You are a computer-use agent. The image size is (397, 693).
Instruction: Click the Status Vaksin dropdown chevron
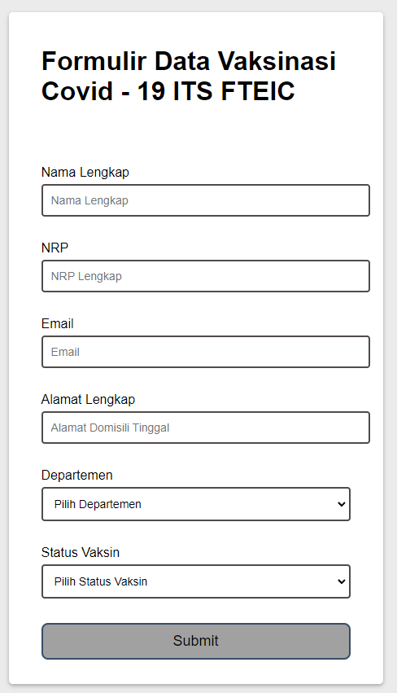tap(341, 581)
